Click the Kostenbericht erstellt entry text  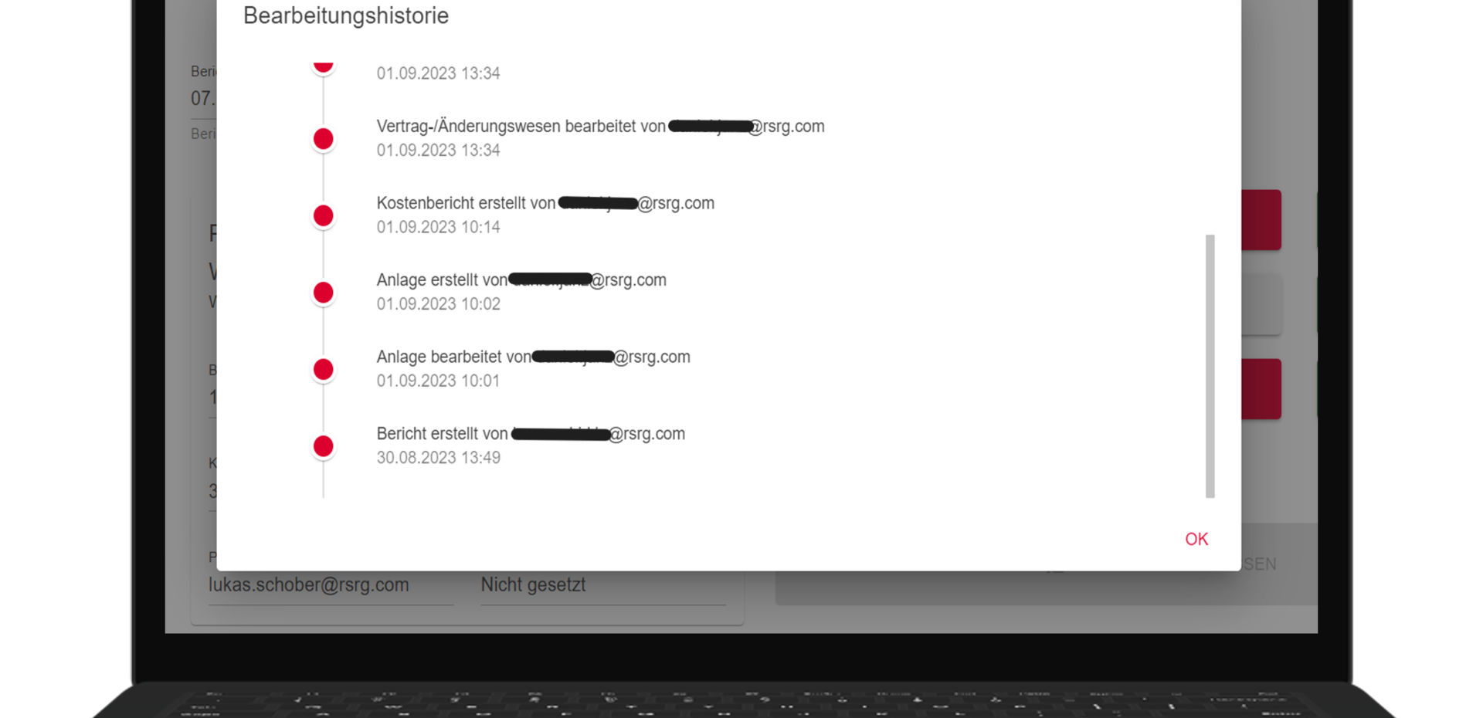545,203
